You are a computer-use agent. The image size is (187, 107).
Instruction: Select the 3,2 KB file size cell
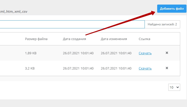pos(30,68)
